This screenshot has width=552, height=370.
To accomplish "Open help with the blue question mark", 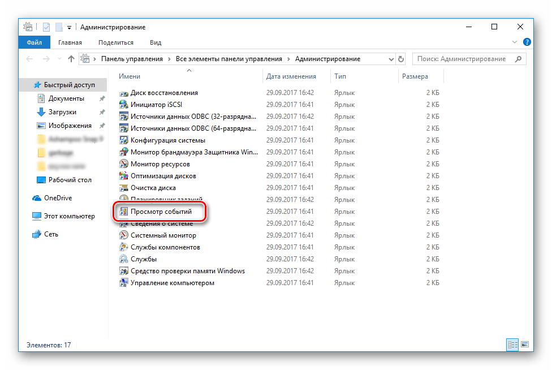I will pyautogui.click(x=527, y=42).
